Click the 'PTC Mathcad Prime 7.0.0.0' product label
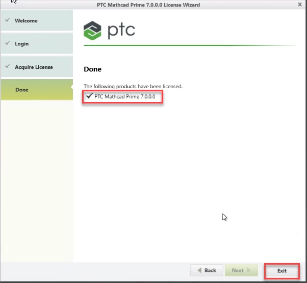The height and width of the screenshot is (283, 307). point(125,96)
